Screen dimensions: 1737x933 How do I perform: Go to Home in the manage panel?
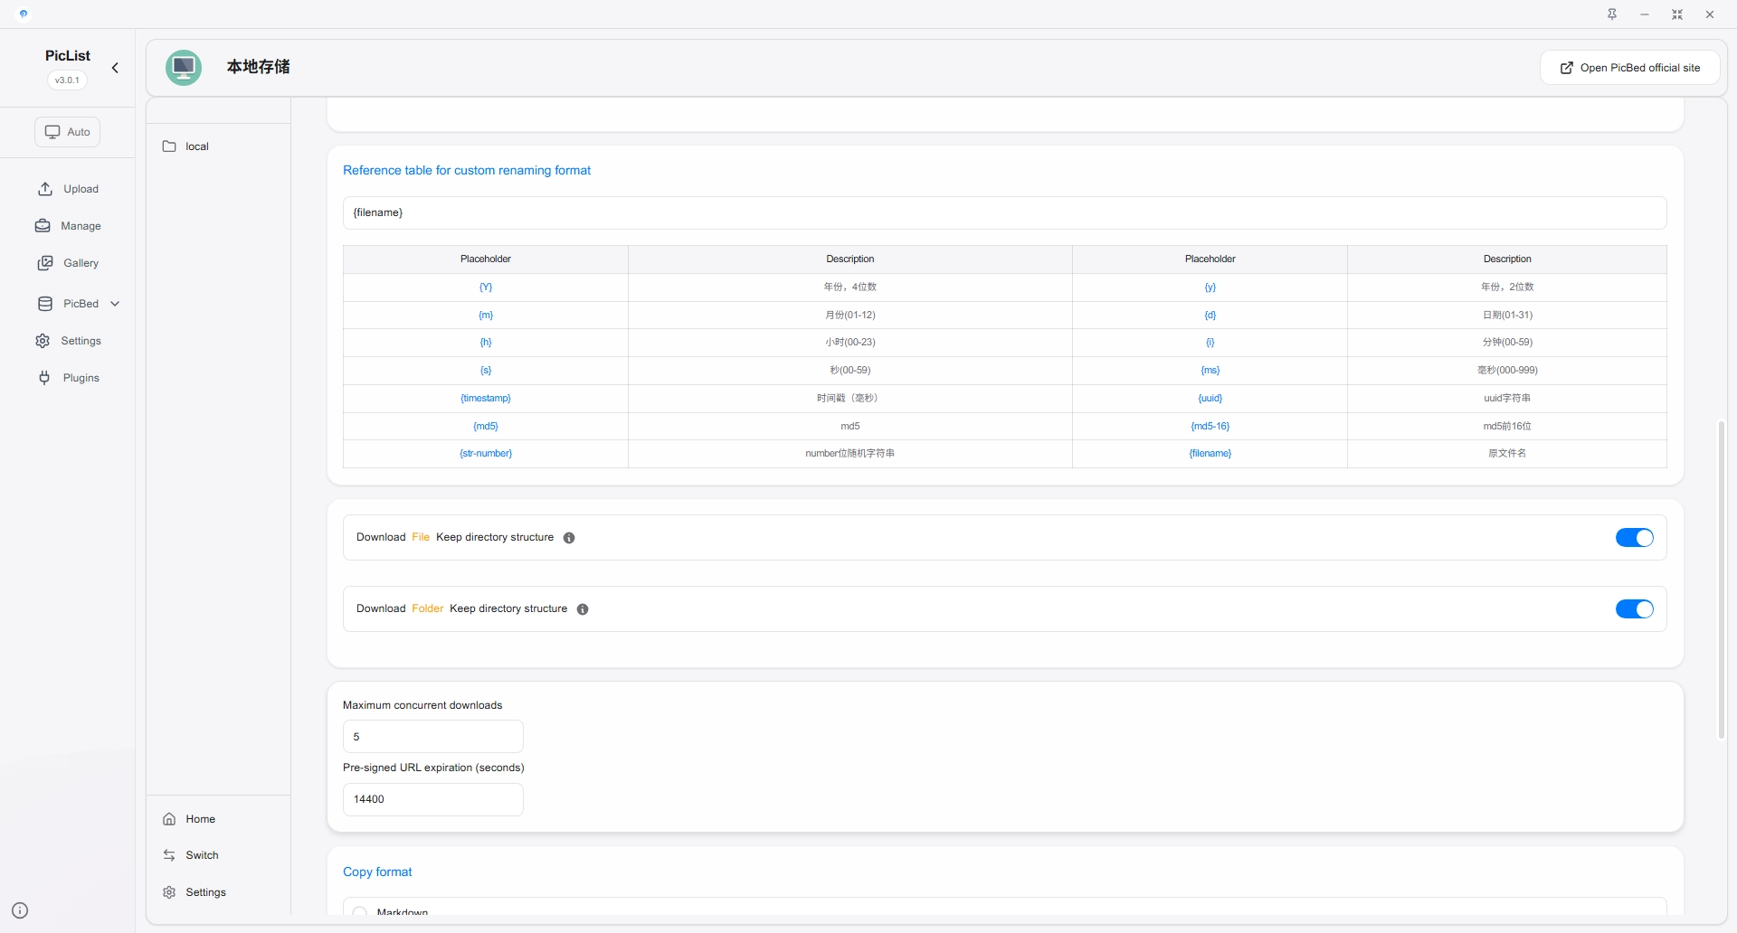pos(218,819)
